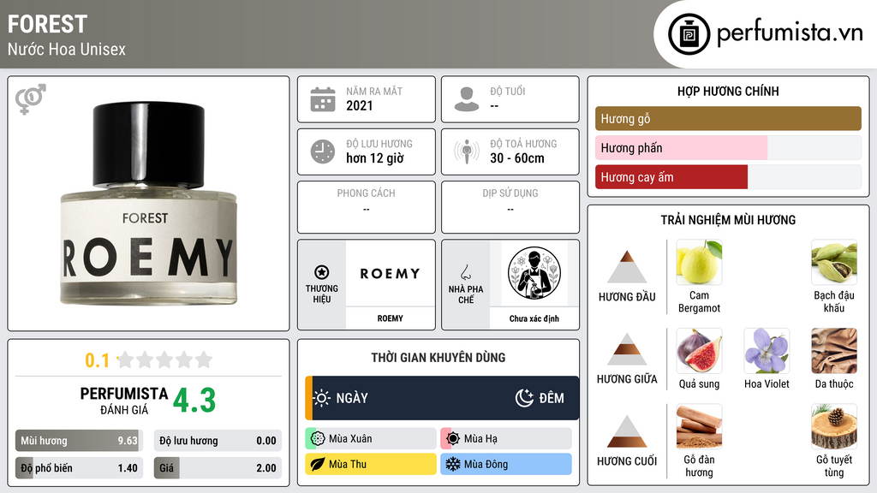The height and width of the screenshot is (493, 877).
Task: Select the Mùa Đông season label
Action: click(x=486, y=465)
